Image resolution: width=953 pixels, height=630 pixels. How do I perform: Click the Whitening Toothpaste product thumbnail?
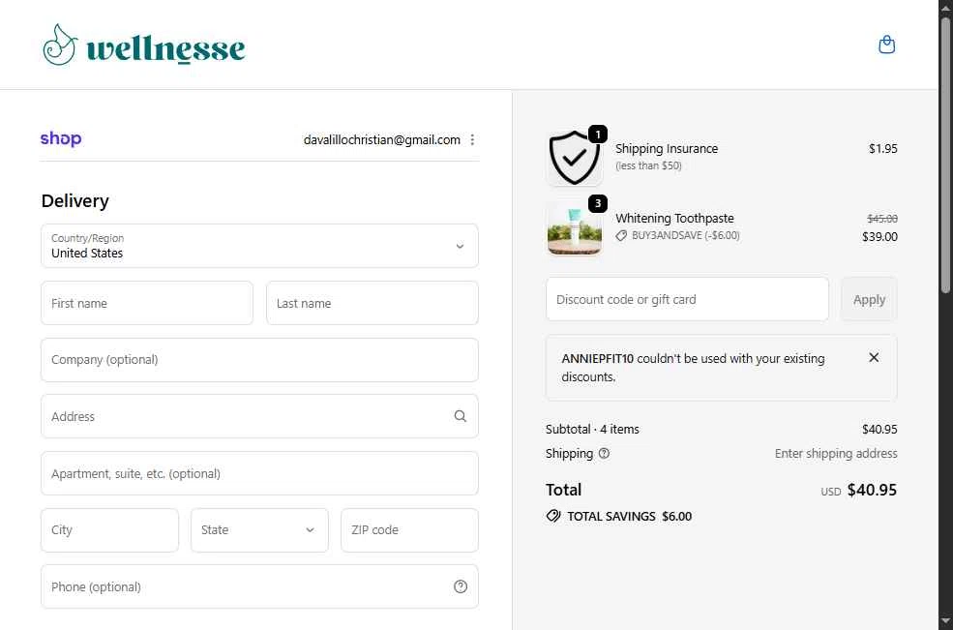(x=575, y=228)
